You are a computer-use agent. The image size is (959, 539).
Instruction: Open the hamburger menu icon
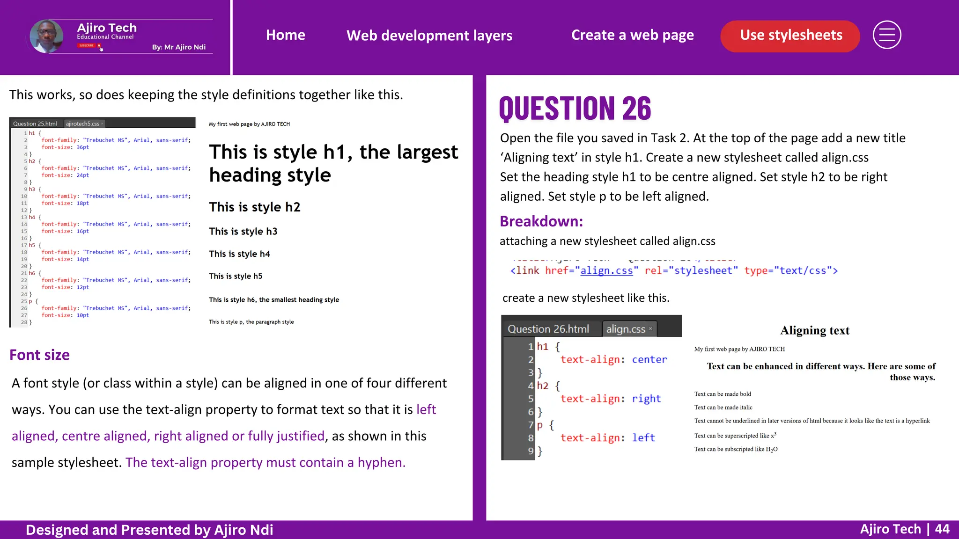[x=887, y=35]
